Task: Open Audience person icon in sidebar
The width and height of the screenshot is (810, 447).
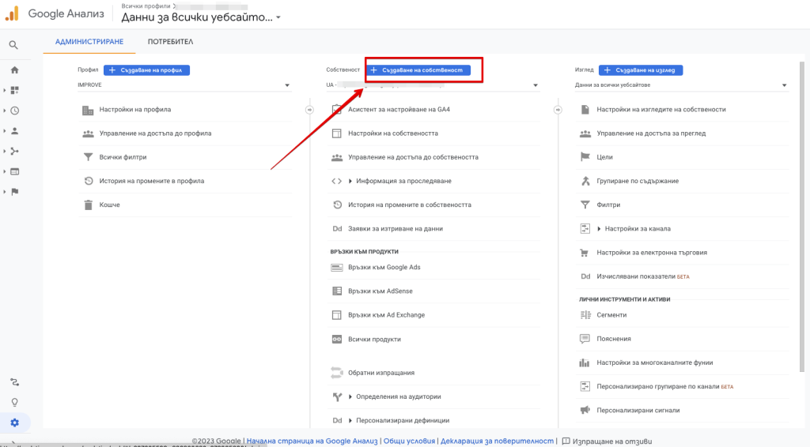Action: (x=14, y=131)
